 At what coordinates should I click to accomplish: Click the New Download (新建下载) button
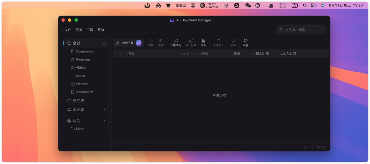(128, 43)
